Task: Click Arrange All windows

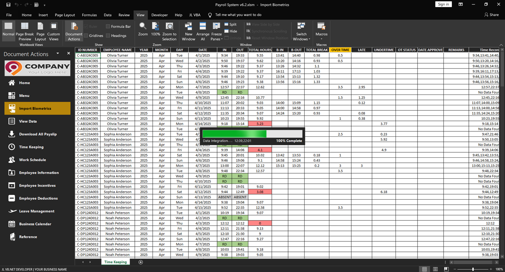Action: 202,31
